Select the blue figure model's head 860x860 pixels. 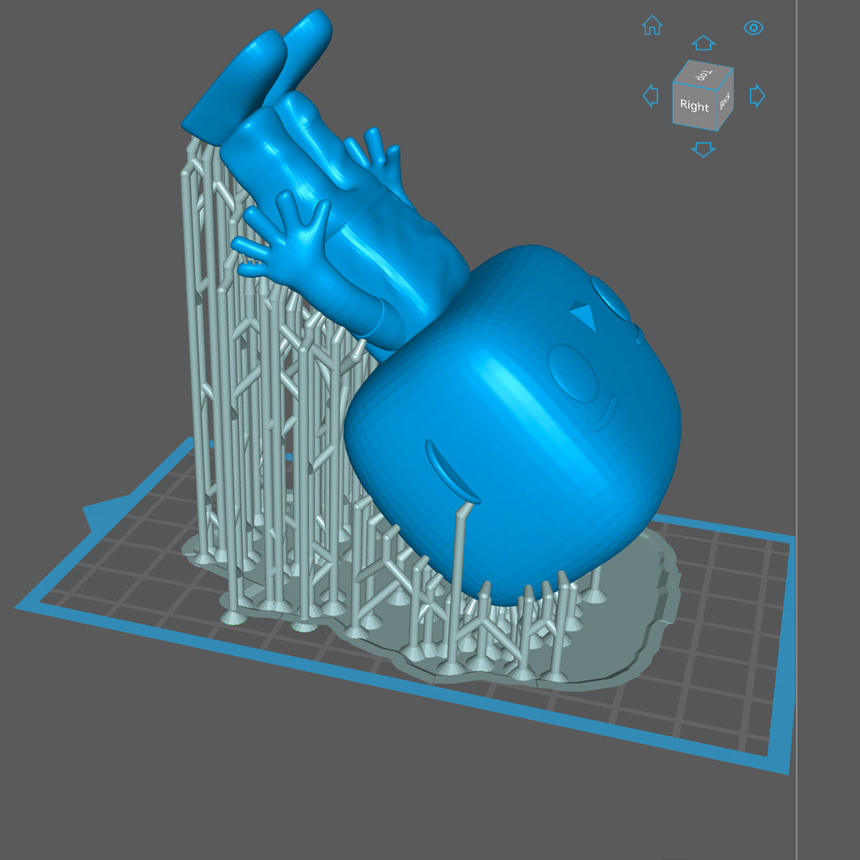(513, 425)
